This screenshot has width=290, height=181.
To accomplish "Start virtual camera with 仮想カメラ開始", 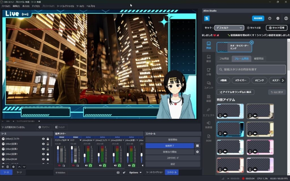I will coord(170,152).
